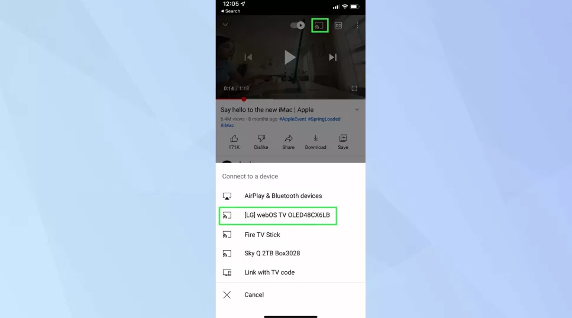Screen dimensions: 572x318
Task: Collapse video with the down chevron
Action: pyautogui.click(x=225, y=25)
